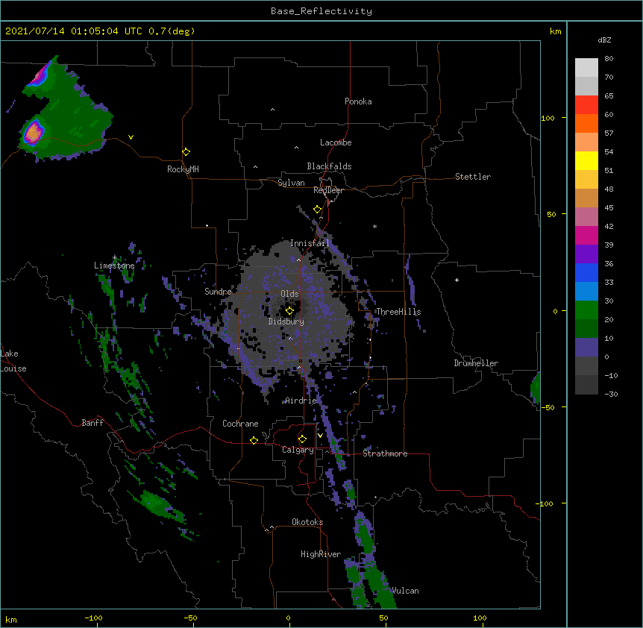Select the Limestone label
643x628 pixels.
coord(114,266)
